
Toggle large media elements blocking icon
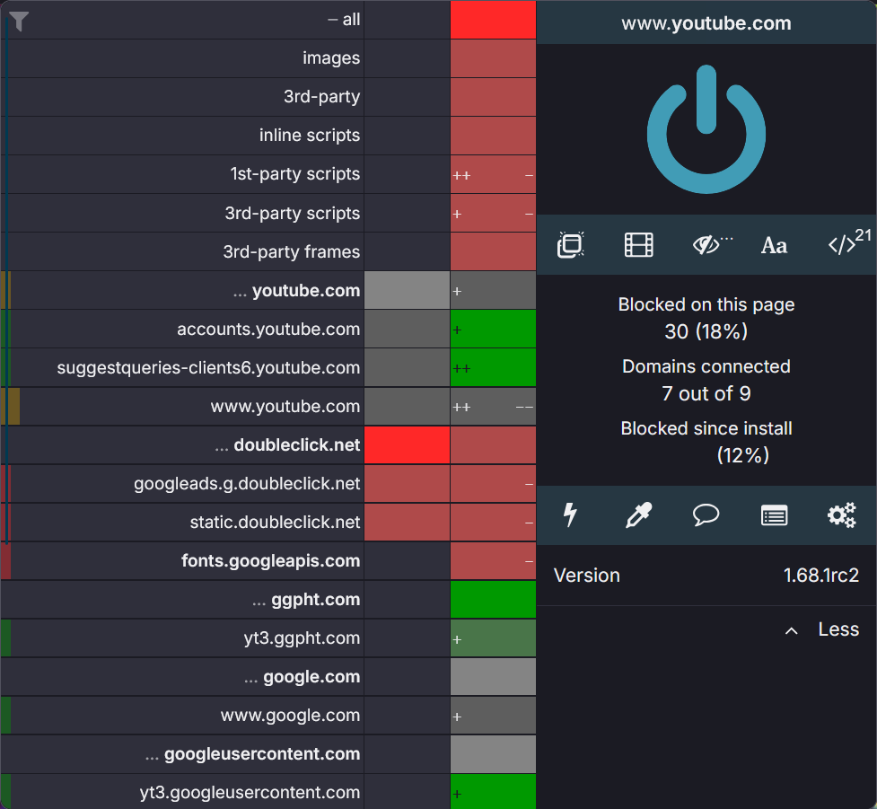[x=639, y=245]
